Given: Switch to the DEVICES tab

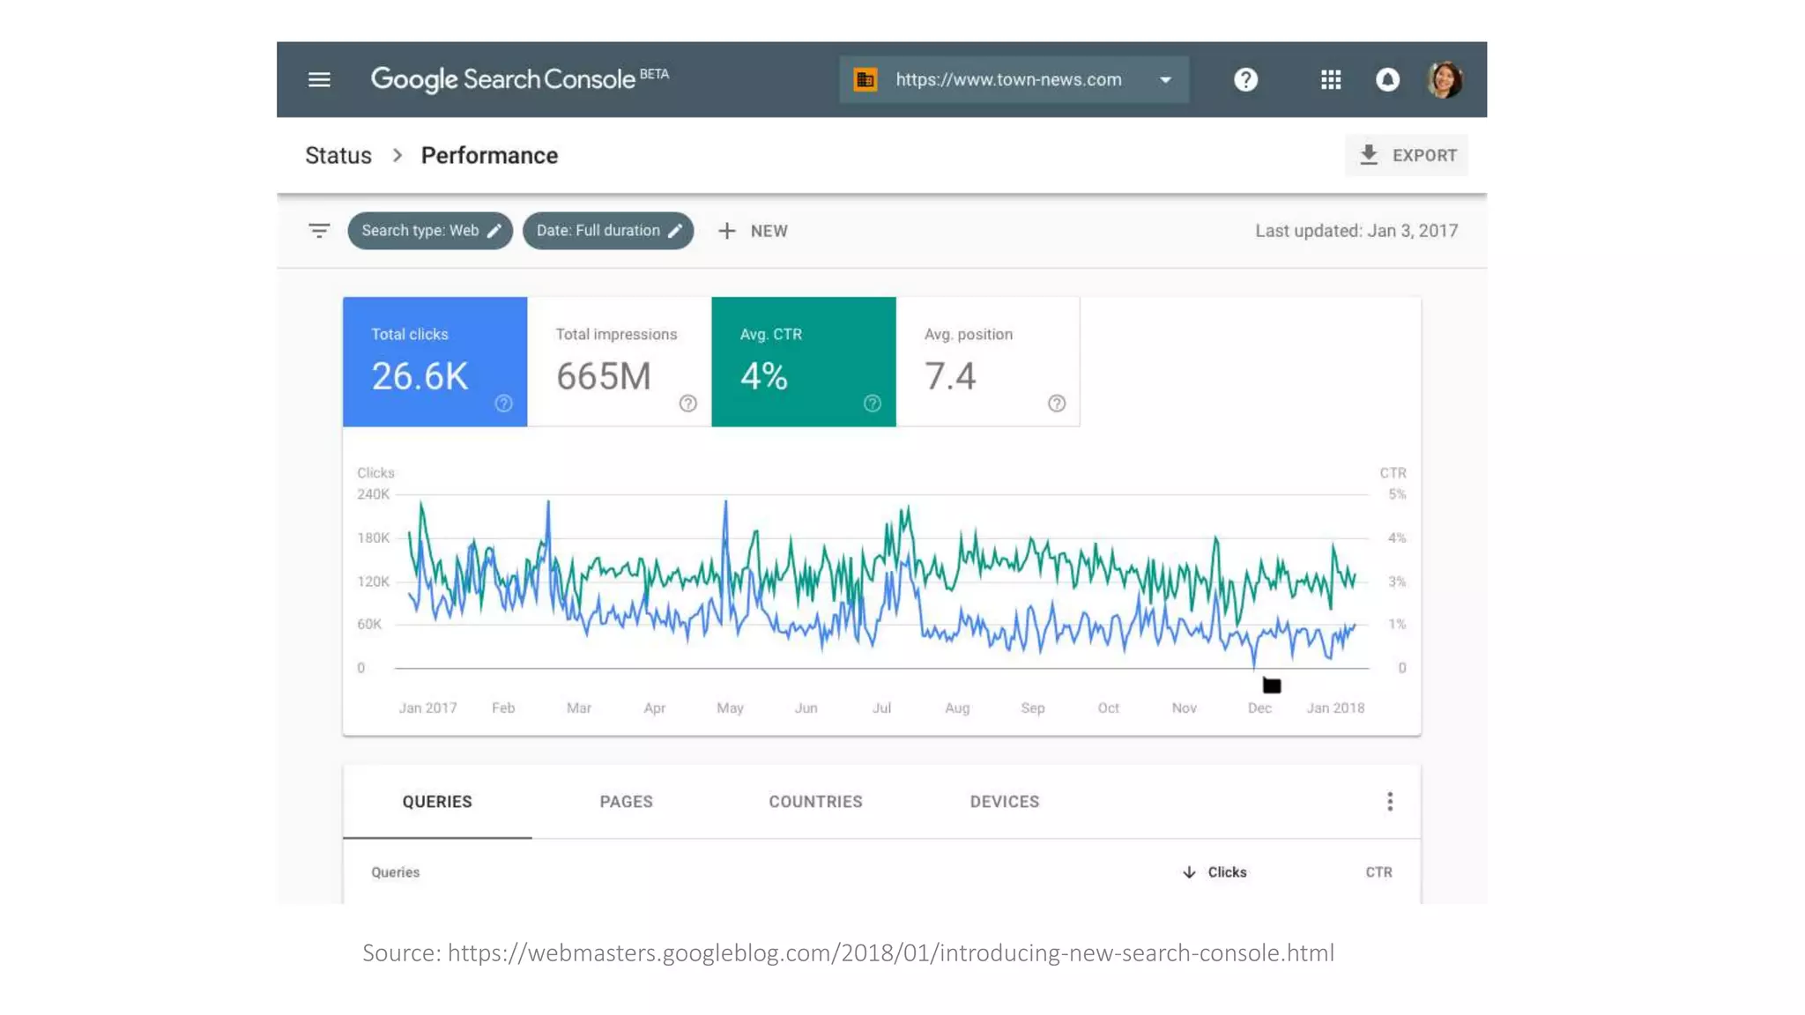Looking at the screenshot, I should [x=1005, y=802].
